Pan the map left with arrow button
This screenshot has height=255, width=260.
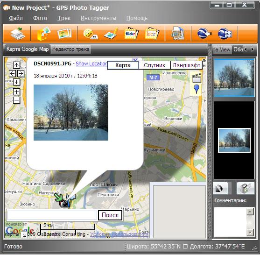(13, 73)
